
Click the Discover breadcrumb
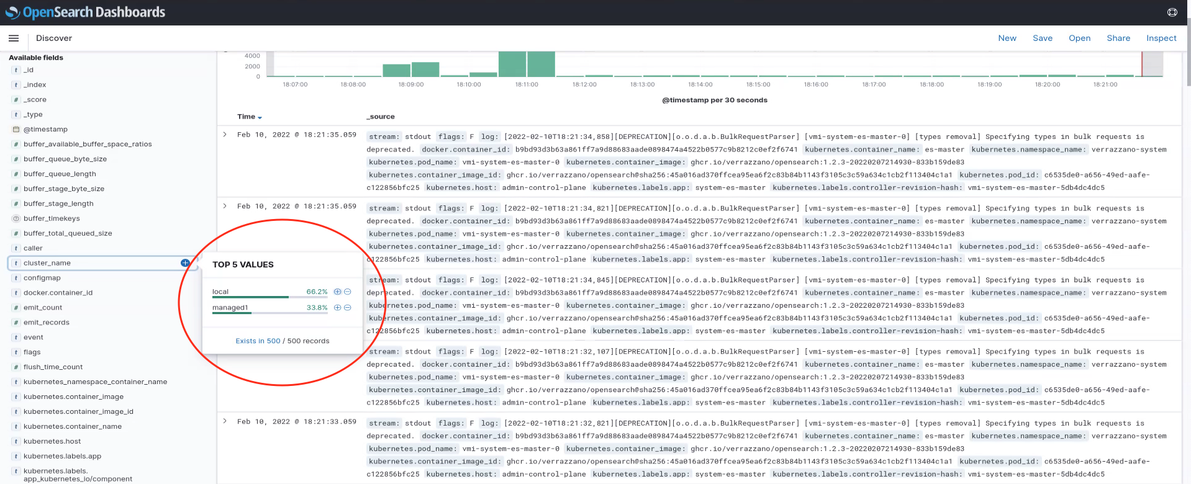pyautogui.click(x=54, y=38)
